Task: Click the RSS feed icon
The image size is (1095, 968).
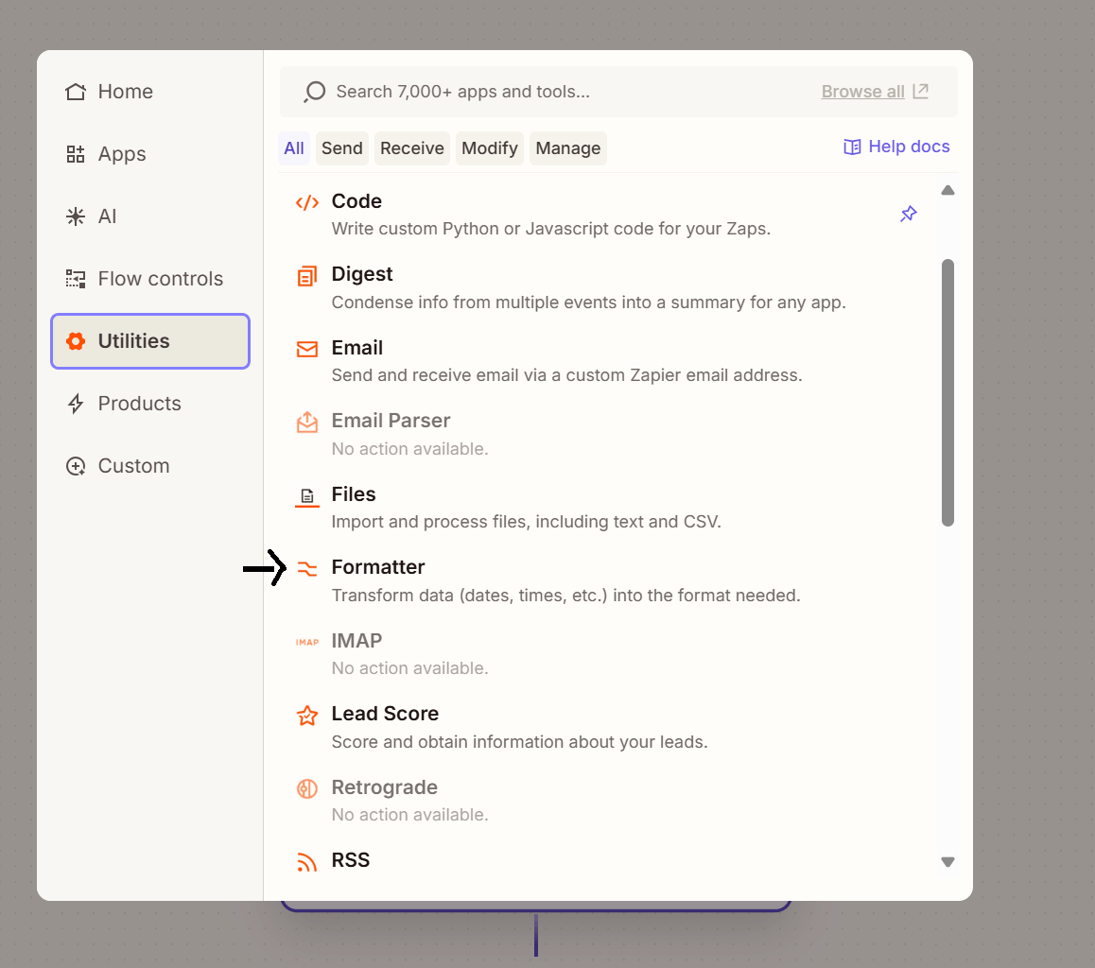Action: pyautogui.click(x=307, y=862)
